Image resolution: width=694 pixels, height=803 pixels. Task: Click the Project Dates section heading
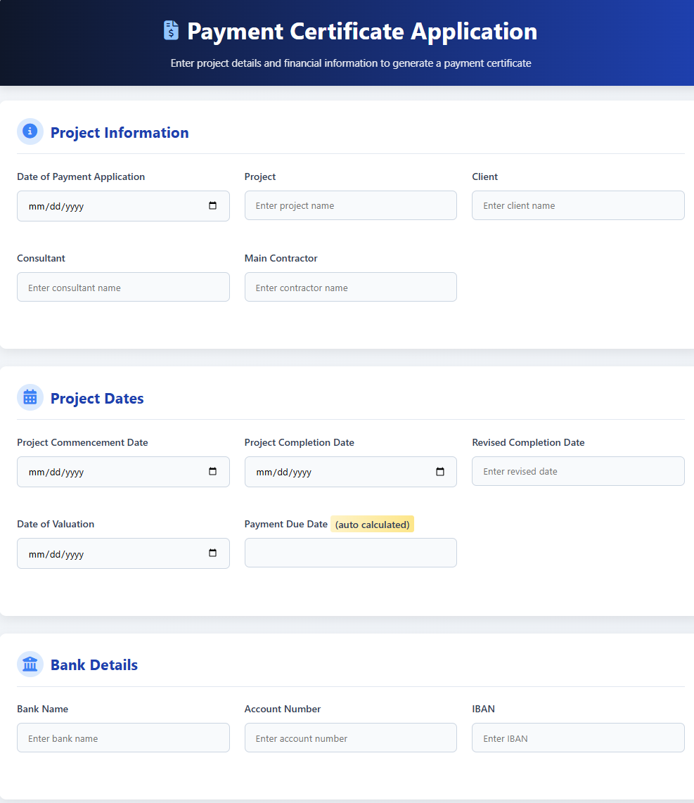click(x=97, y=399)
